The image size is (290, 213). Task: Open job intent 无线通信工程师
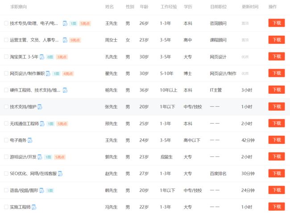click(x=25, y=123)
